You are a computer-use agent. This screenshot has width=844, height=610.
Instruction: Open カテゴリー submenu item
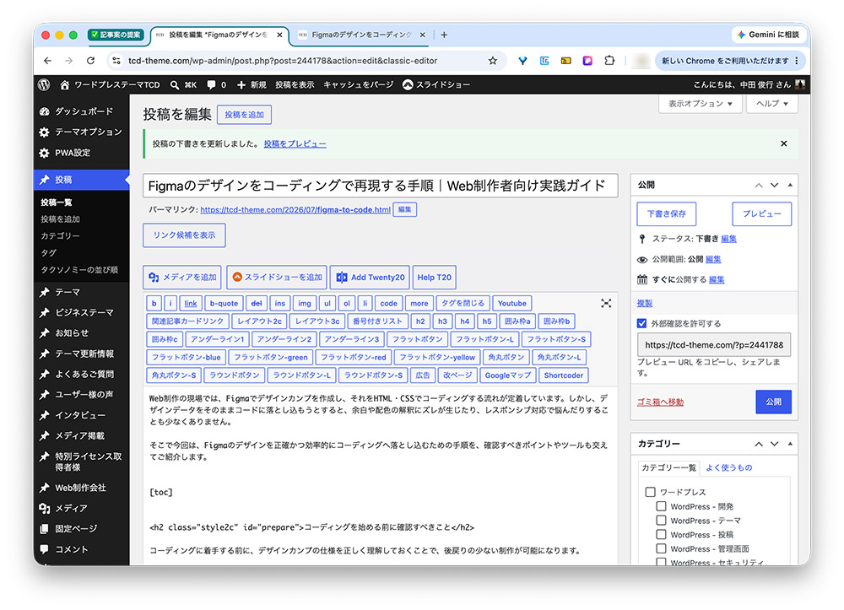coord(60,235)
